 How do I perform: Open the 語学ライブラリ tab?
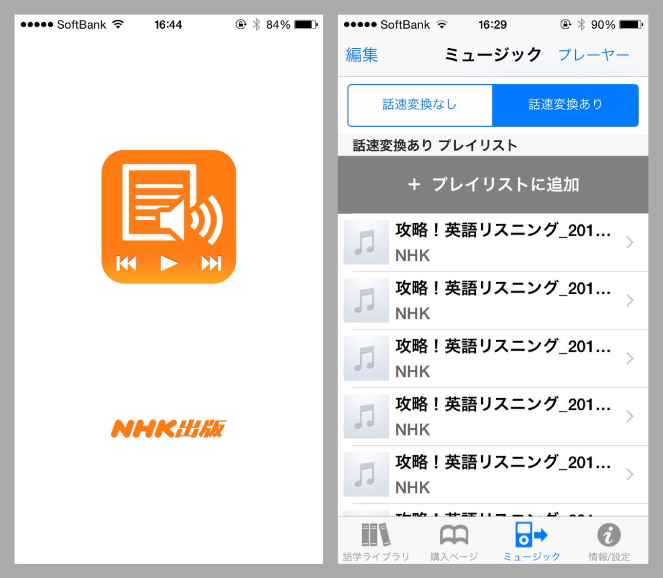pyautogui.click(x=376, y=541)
